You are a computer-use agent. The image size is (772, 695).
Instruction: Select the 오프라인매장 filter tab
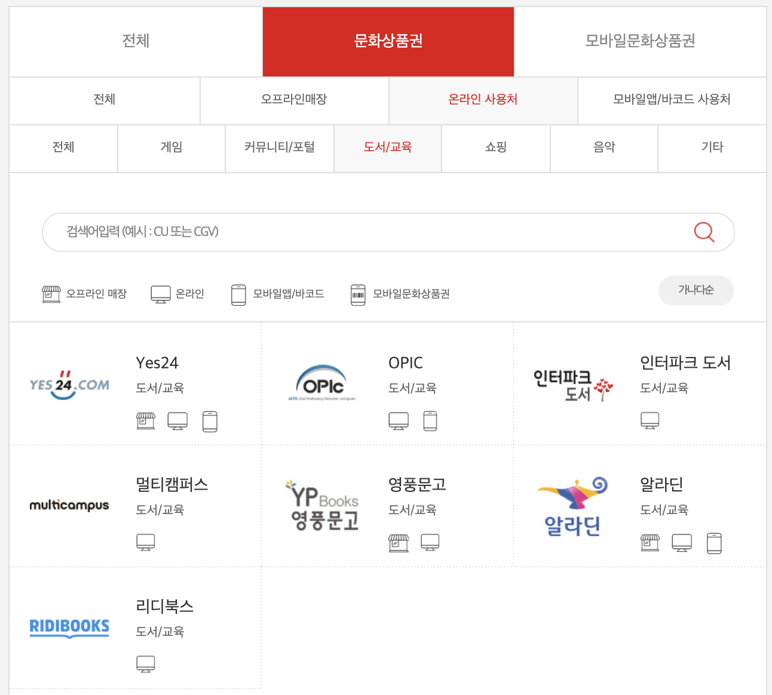point(294,100)
